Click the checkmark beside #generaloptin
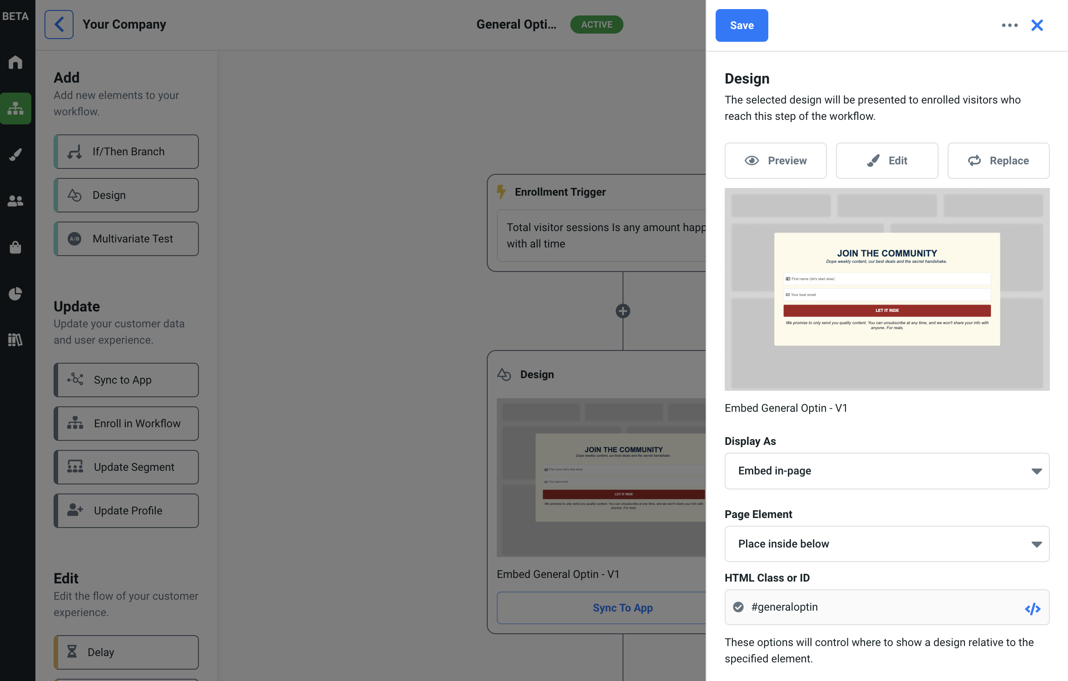This screenshot has width=1068, height=681. coord(739,607)
